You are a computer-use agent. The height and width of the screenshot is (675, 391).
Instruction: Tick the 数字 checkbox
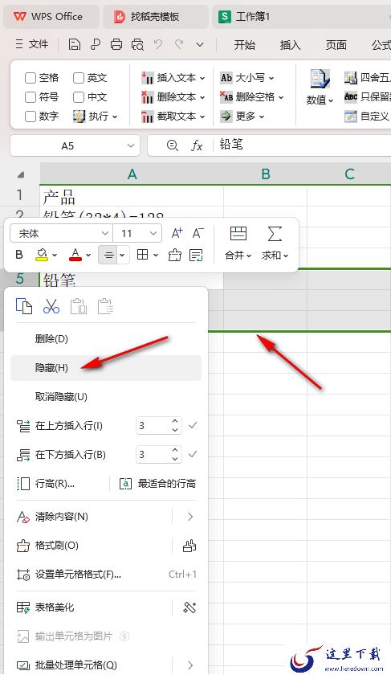tap(31, 117)
